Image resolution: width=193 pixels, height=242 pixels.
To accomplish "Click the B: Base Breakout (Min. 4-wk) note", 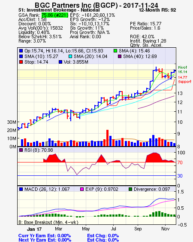I will pos(48,222).
